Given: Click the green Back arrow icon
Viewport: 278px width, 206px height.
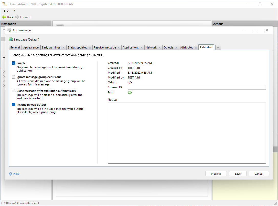Looking at the screenshot, I should coord(4,17).
